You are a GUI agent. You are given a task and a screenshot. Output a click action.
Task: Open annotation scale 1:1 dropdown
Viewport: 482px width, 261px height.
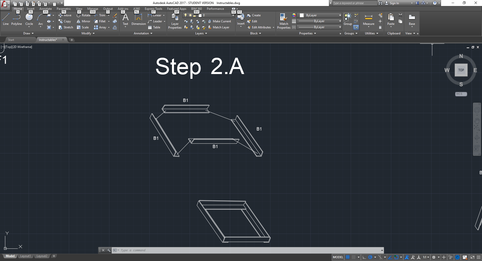pyautogui.click(x=426, y=257)
